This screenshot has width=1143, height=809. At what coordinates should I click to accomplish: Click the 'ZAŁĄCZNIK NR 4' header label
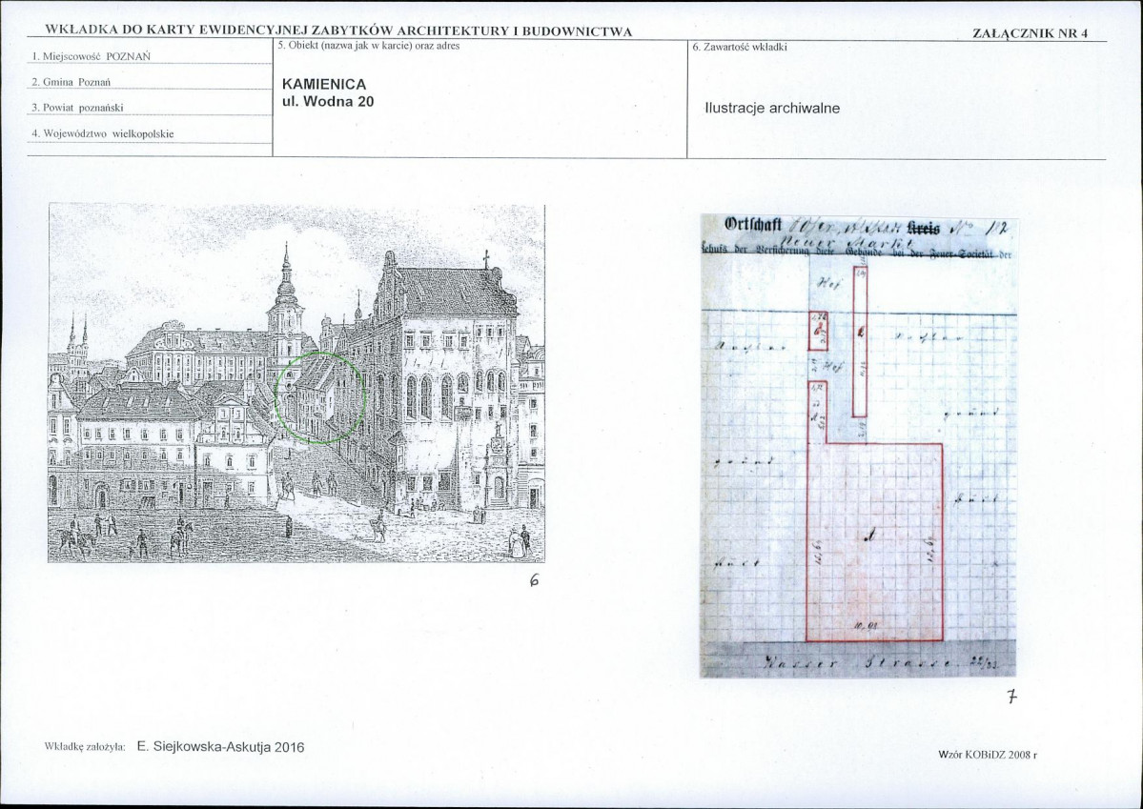coord(1030,32)
